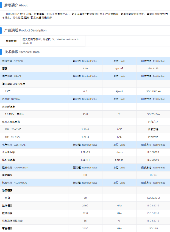This screenshot has height=232, width=170.
Task: Click the 弯曲模量 row label
Action: pos(7,228)
